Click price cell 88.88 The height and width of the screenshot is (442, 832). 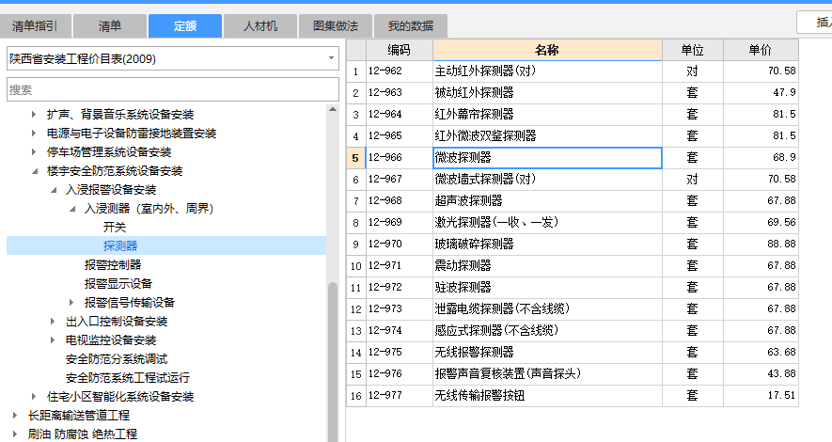coord(761,245)
